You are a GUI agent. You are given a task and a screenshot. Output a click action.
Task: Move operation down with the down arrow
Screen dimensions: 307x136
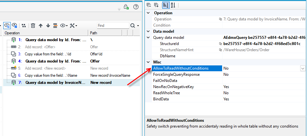[x=48, y=26]
